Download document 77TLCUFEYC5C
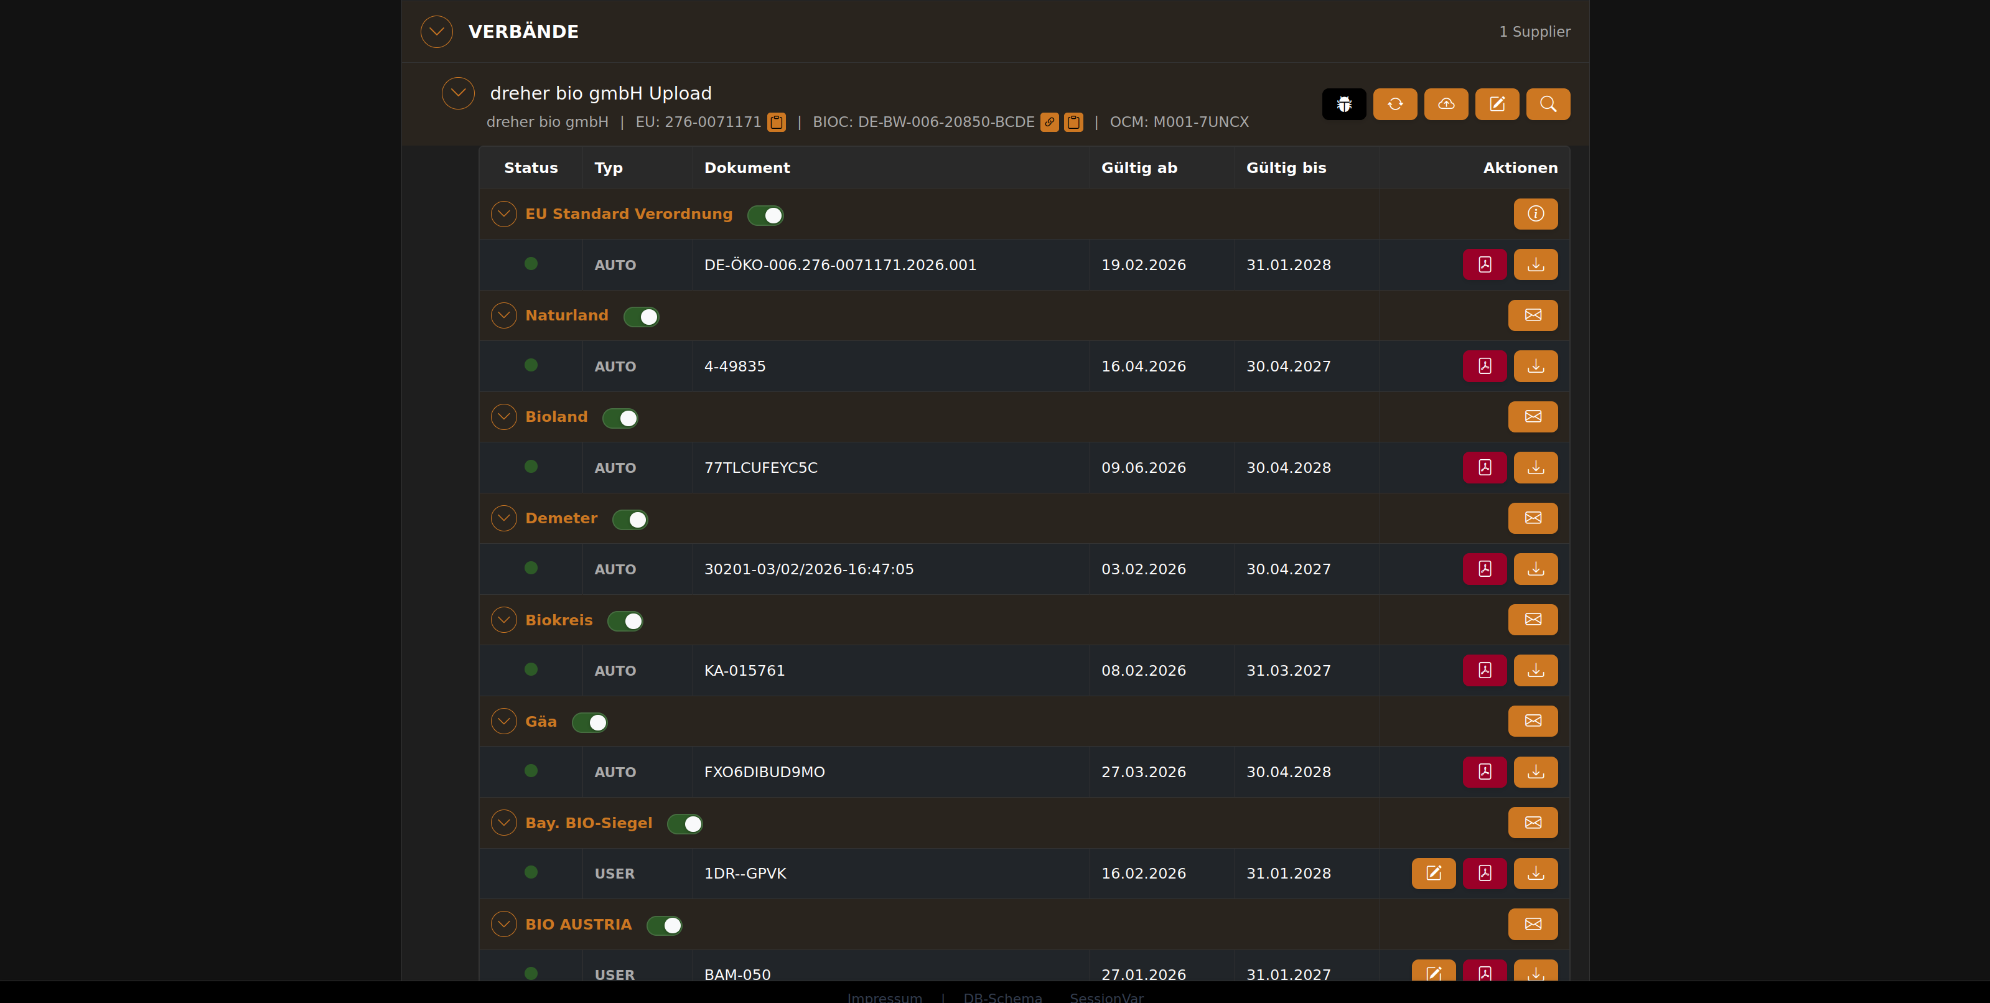 pyautogui.click(x=1535, y=467)
